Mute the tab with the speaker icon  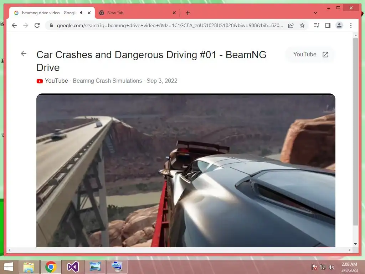pos(81,13)
